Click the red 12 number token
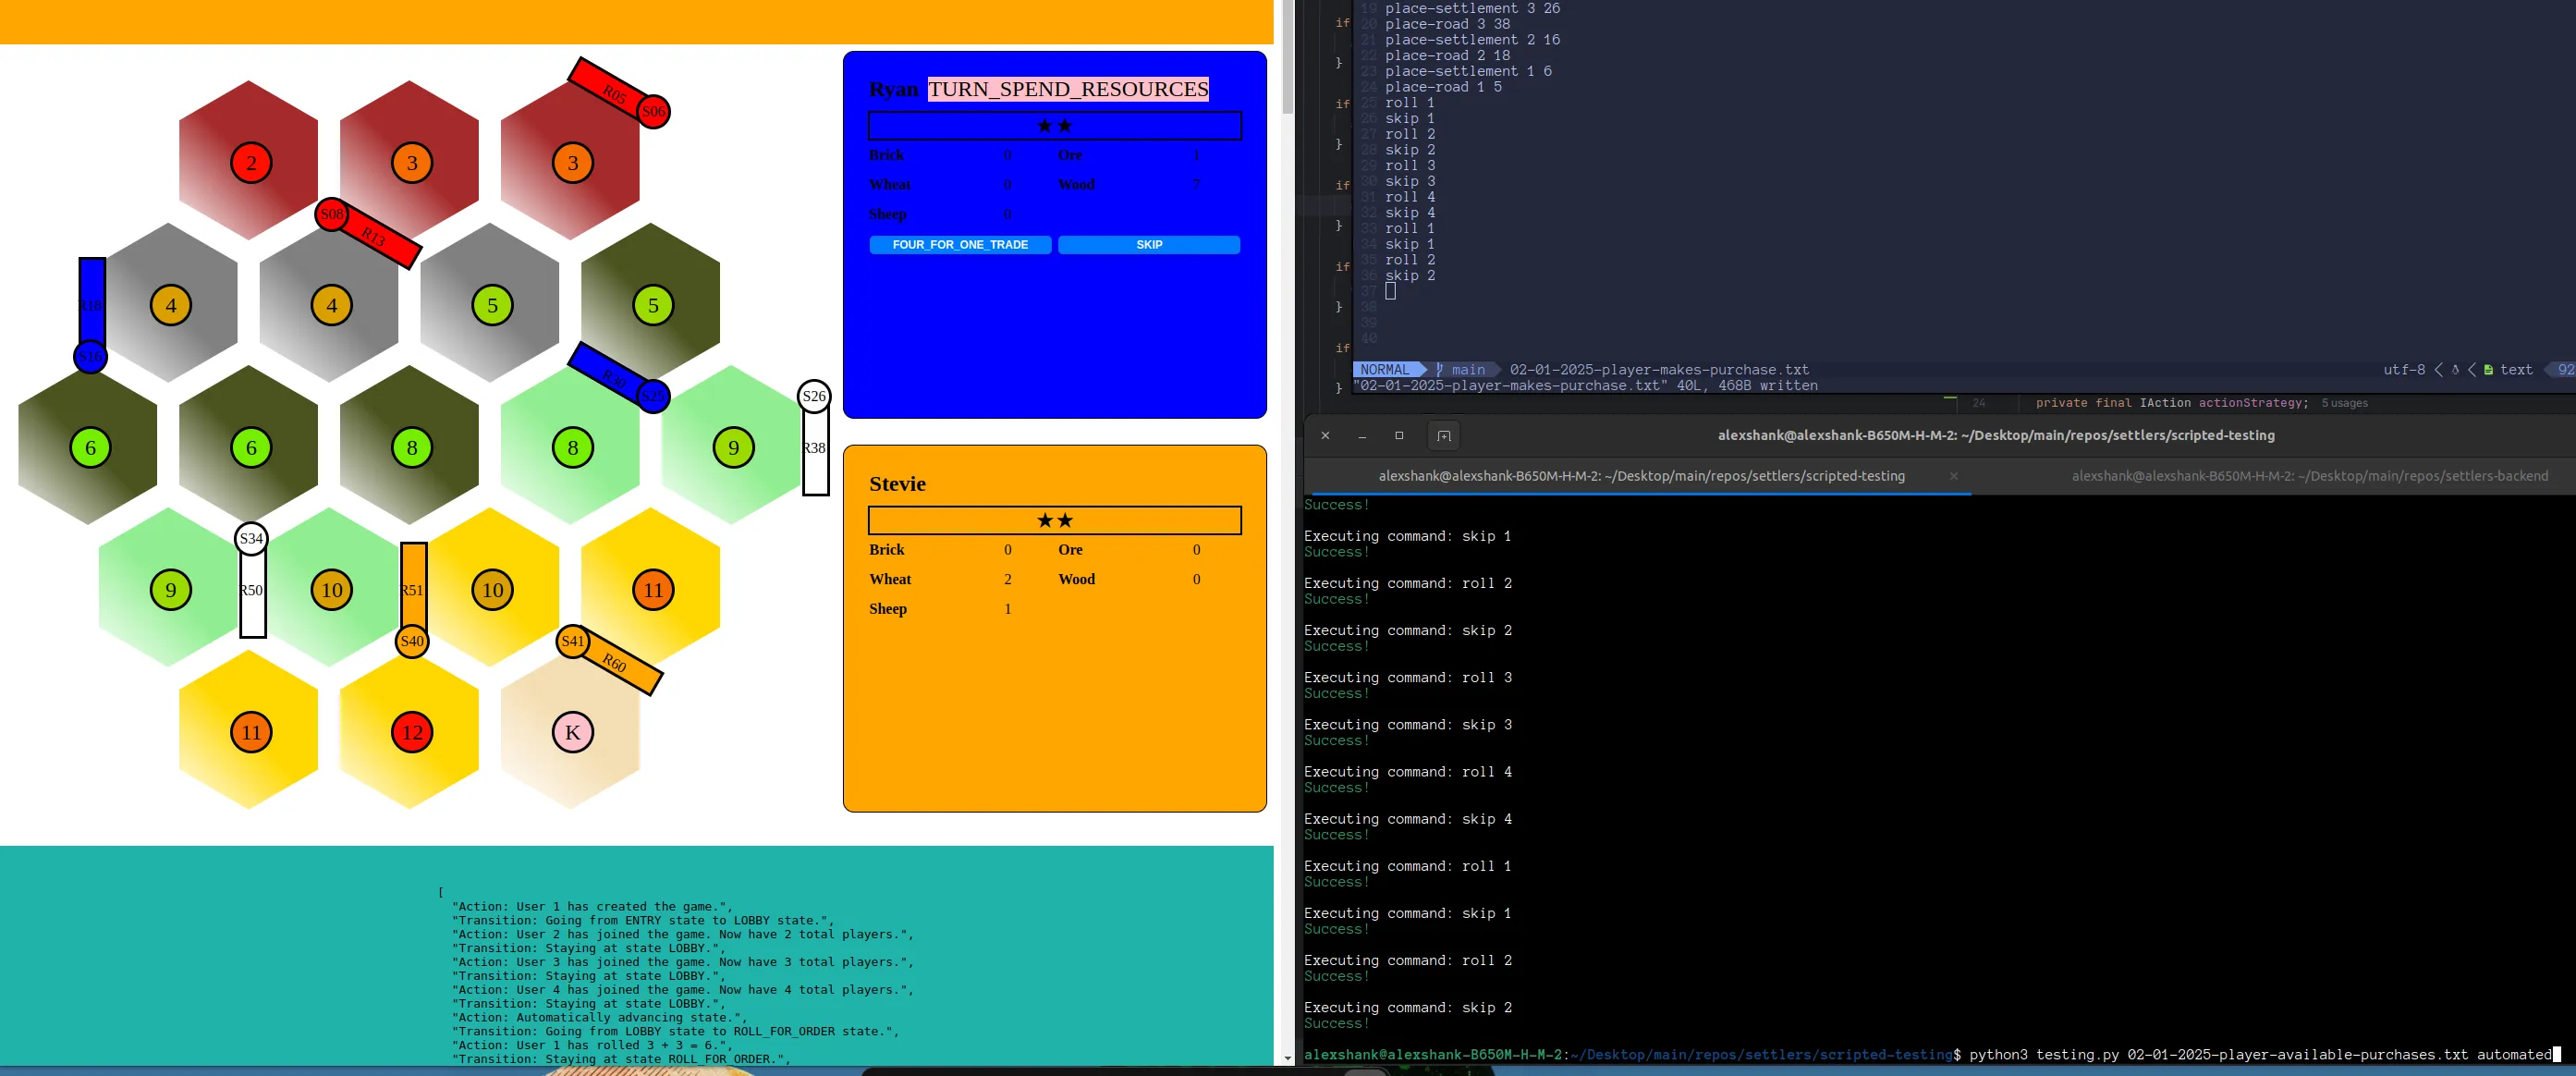Screen dimensions: 2576x1076 point(412,732)
